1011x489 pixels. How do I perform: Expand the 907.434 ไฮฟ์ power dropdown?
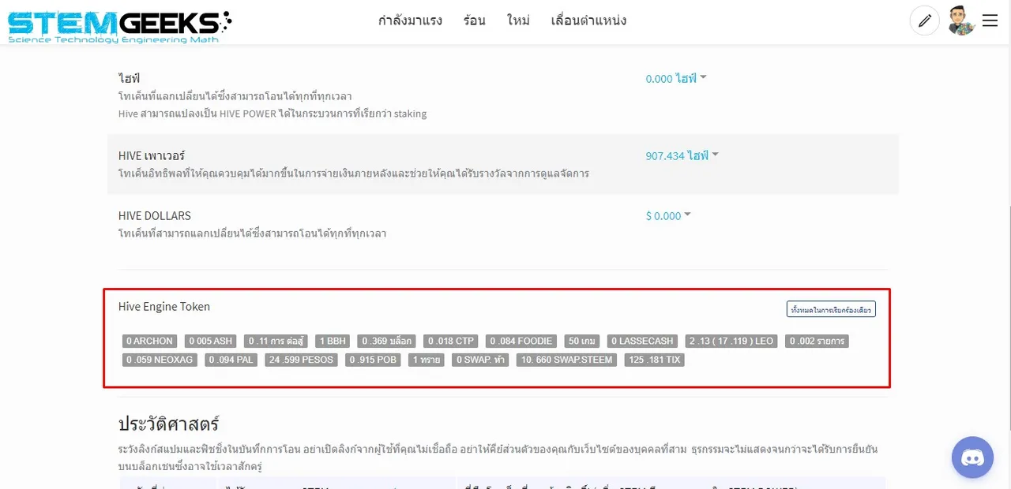pyautogui.click(x=682, y=156)
